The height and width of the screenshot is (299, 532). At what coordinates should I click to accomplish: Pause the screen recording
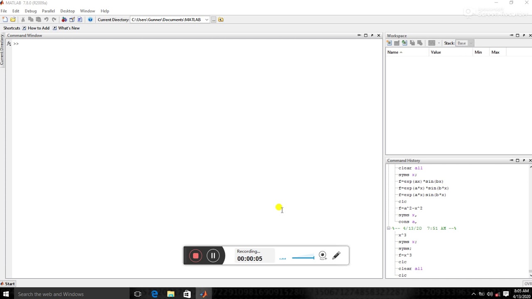point(213,256)
